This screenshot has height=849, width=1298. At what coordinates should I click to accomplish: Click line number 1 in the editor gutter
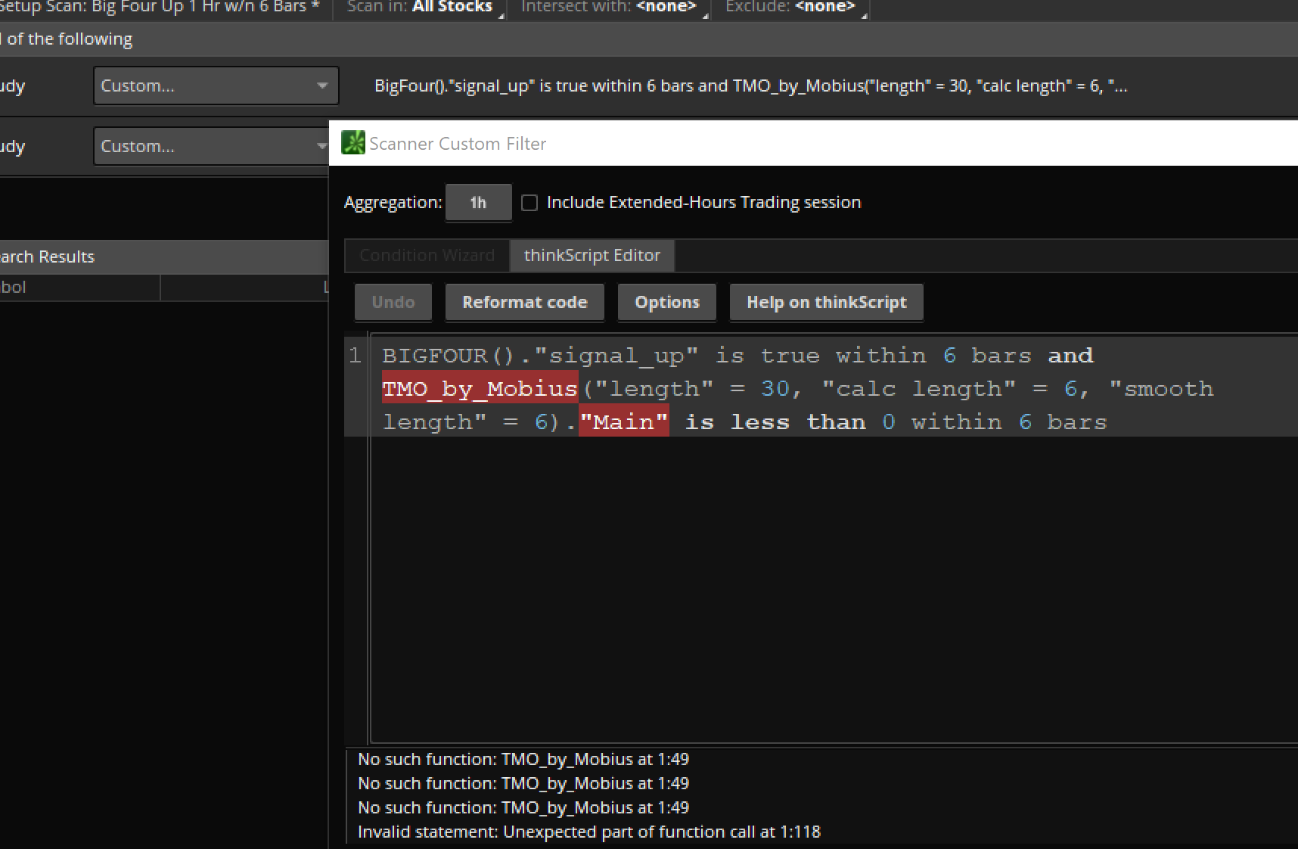point(355,356)
